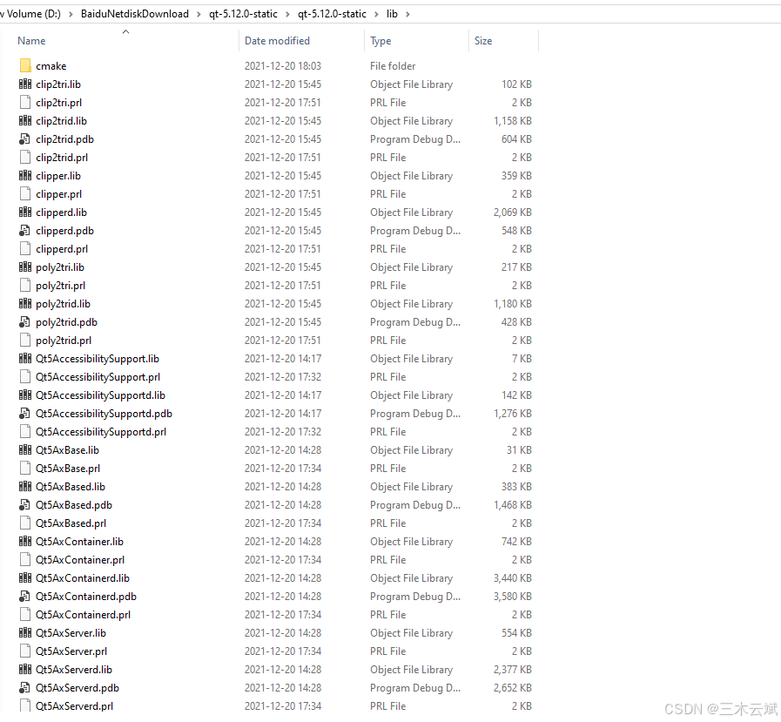Image resolution: width=781 pixels, height=722 pixels.
Task: Click the 1,276 KB size value
Action: pos(513,414)
